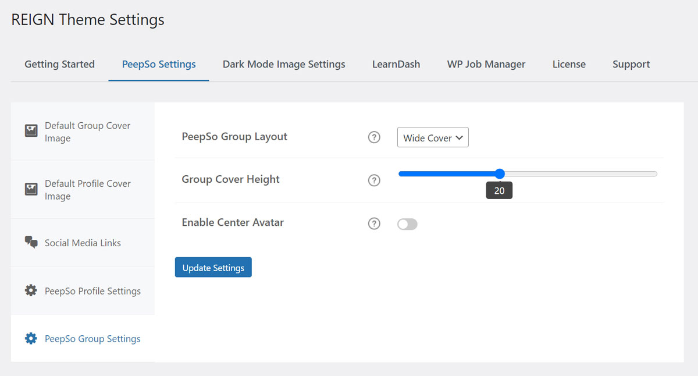Open the Support tab
Screen dimensions: 698x376
click(631, 65)
